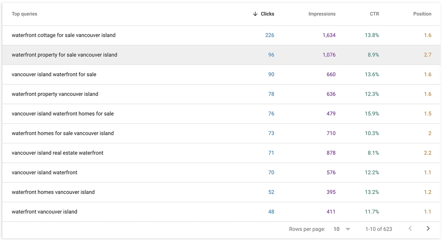Open the 'waterfront homes vancouver island' query
Image resolution: width=443 pixels, height=241 pixels.
[53, 192]
